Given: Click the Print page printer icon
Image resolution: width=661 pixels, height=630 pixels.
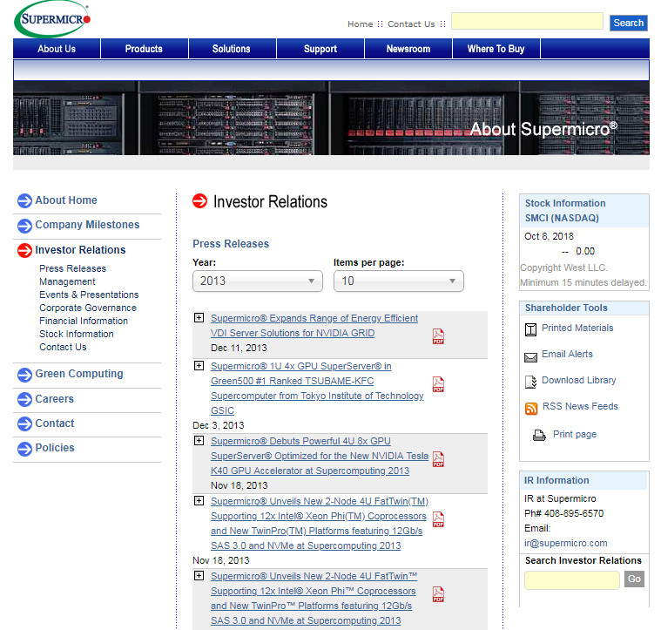Looking at the screenshot, I should click(539, 435).
